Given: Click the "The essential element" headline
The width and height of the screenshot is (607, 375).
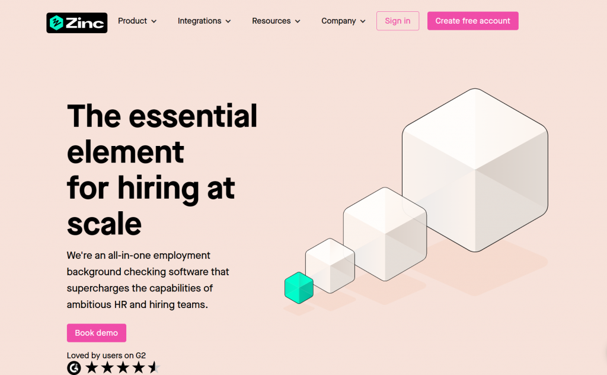Looking at the screenshot, I should pyautogui.click(x=162, y=134).
